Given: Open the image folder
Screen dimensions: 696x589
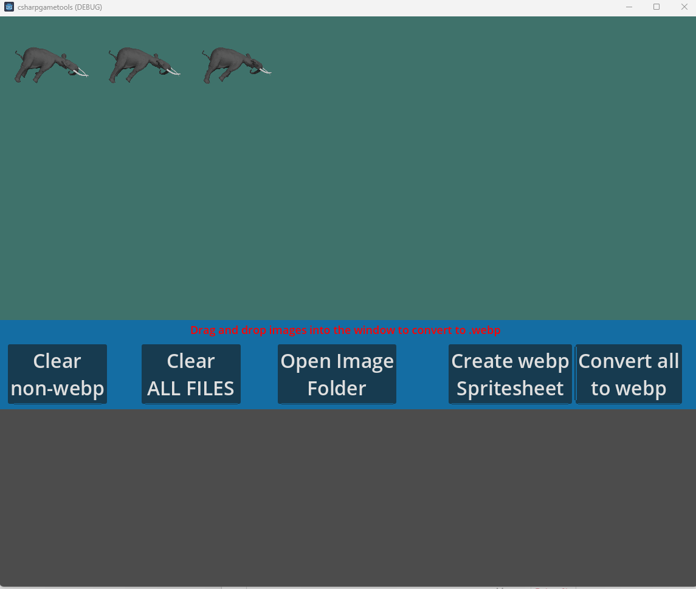Looking at the screenshot, I should pos(337,374).
